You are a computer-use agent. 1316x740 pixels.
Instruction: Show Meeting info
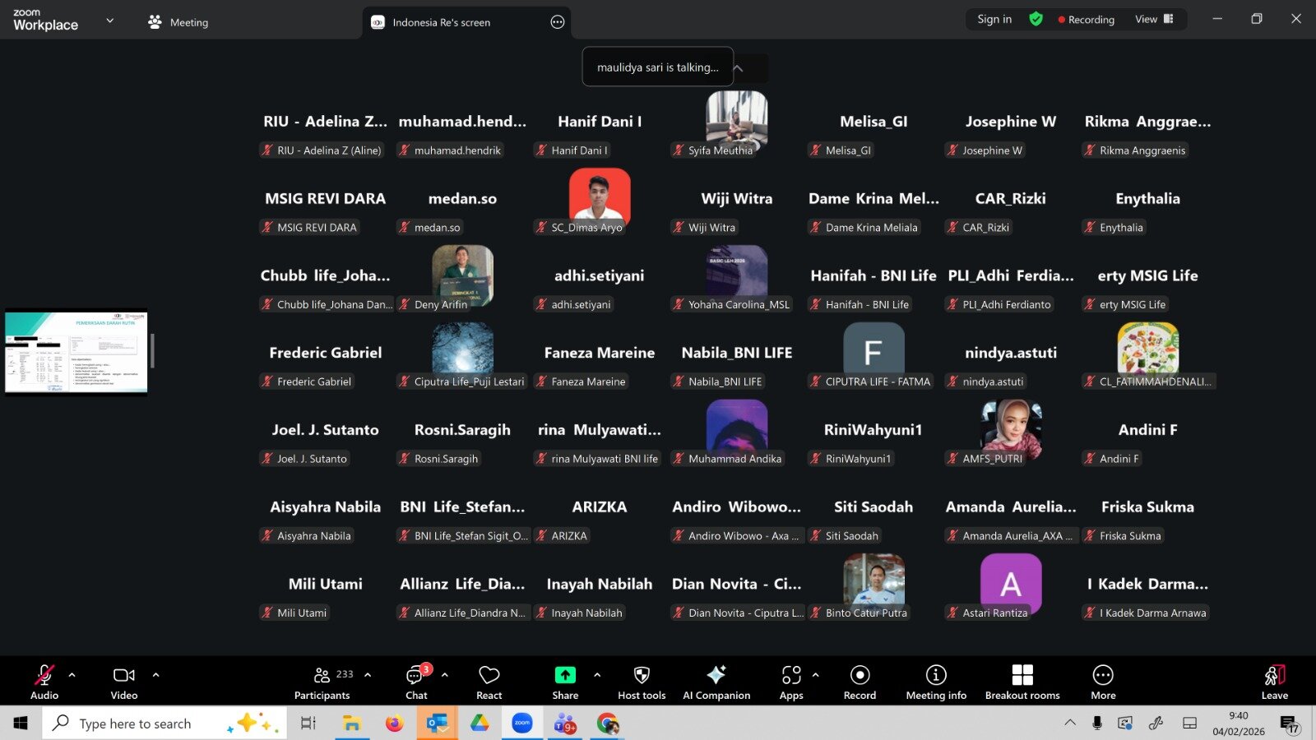pyautogui.click(x=936, y=682)
